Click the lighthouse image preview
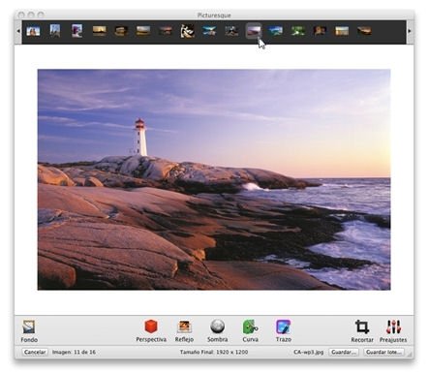 click(214, 179)
